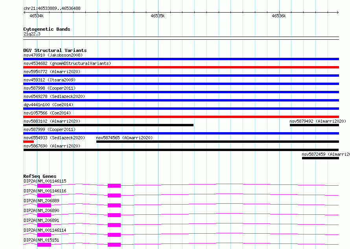
Task: Select nsv5872459 variant label
Action: (326, 154)
